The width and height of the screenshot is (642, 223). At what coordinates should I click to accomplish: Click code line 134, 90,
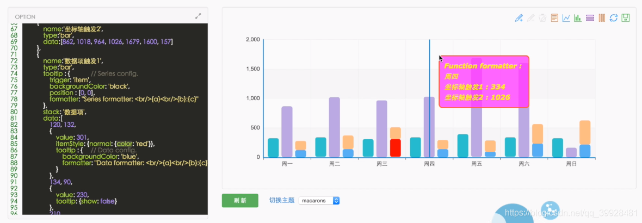[61, 182]
